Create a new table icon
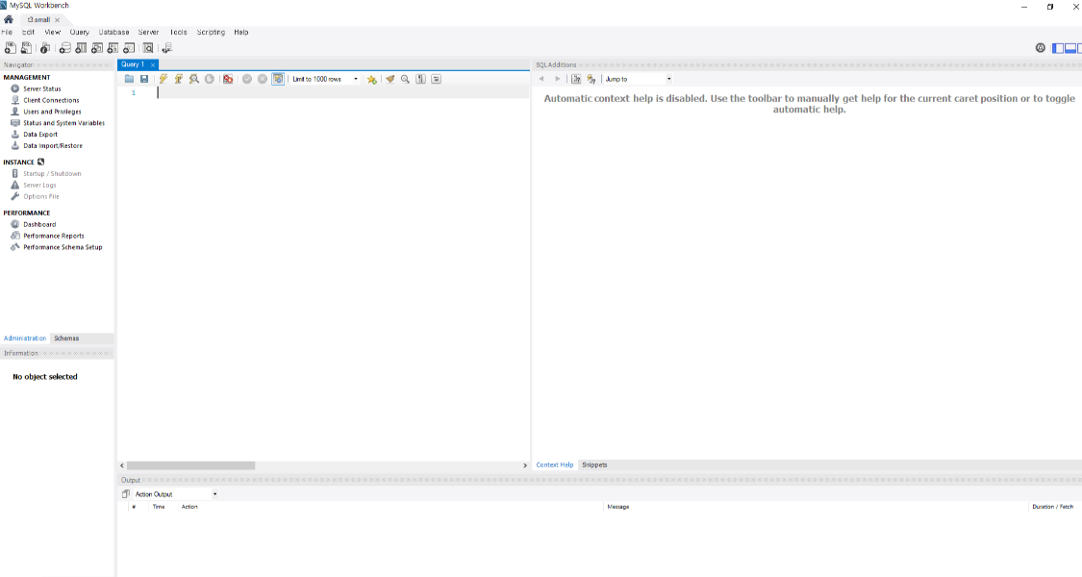The image size is (1082, 577). (x=81, y=48)
